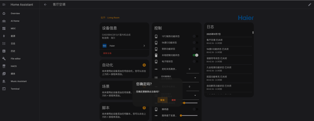314x121 pixels.
Task: Open the File editor wrench icon
Action: point(4,59)
